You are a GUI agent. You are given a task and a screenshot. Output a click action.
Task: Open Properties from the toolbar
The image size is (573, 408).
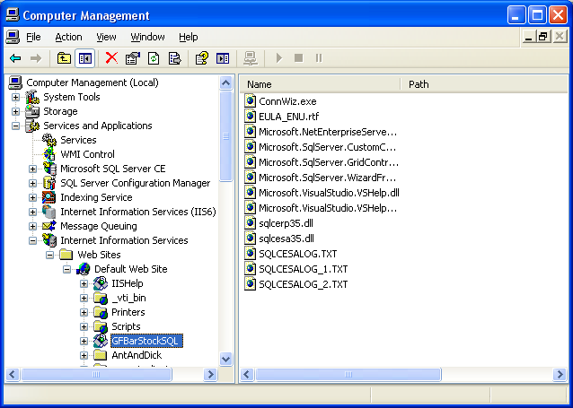[x=133, y=58]
